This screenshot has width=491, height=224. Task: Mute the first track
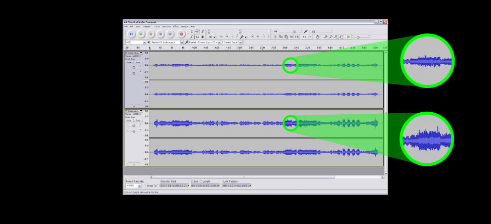[x=129, y=62]
